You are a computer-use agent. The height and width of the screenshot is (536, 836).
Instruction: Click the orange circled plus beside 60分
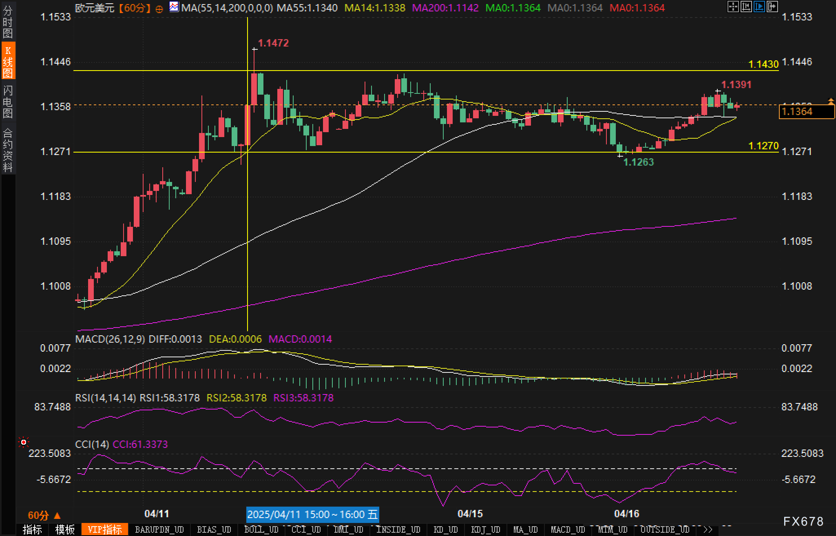point(159,9)
